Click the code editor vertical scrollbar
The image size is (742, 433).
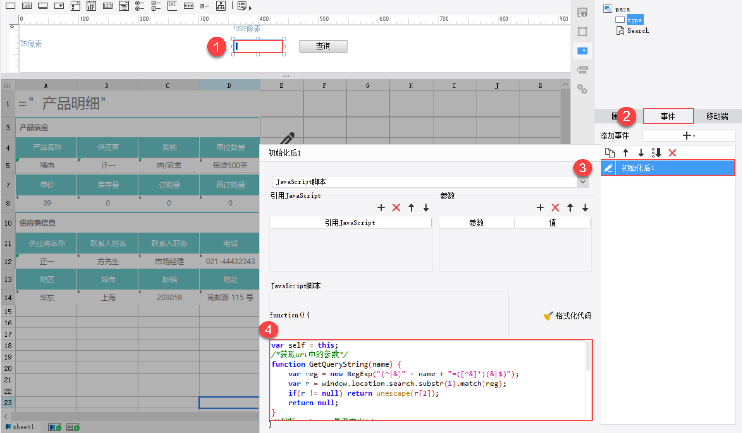[589, 356]
